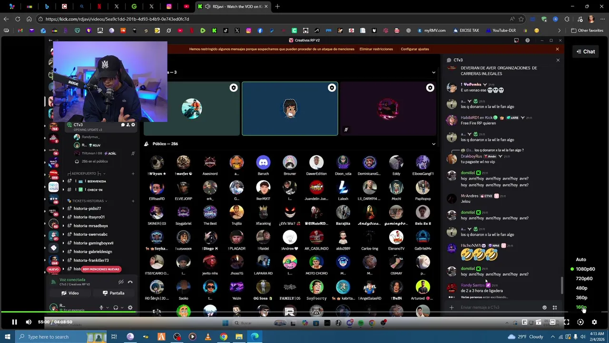
Task: Add a channel to TICKETS HISTORIAS
Action: 133,201
